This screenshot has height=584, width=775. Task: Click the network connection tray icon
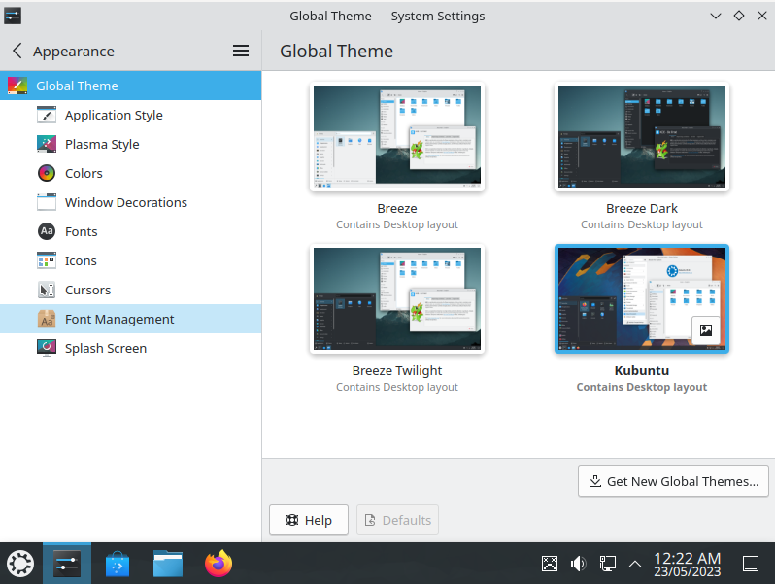pos(607,564)
